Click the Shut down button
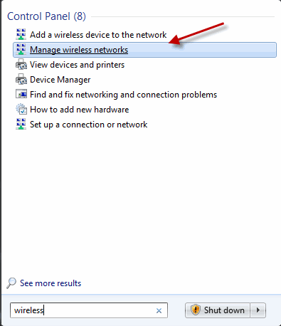This screenshot has height=326, width=281. (218, 310)
